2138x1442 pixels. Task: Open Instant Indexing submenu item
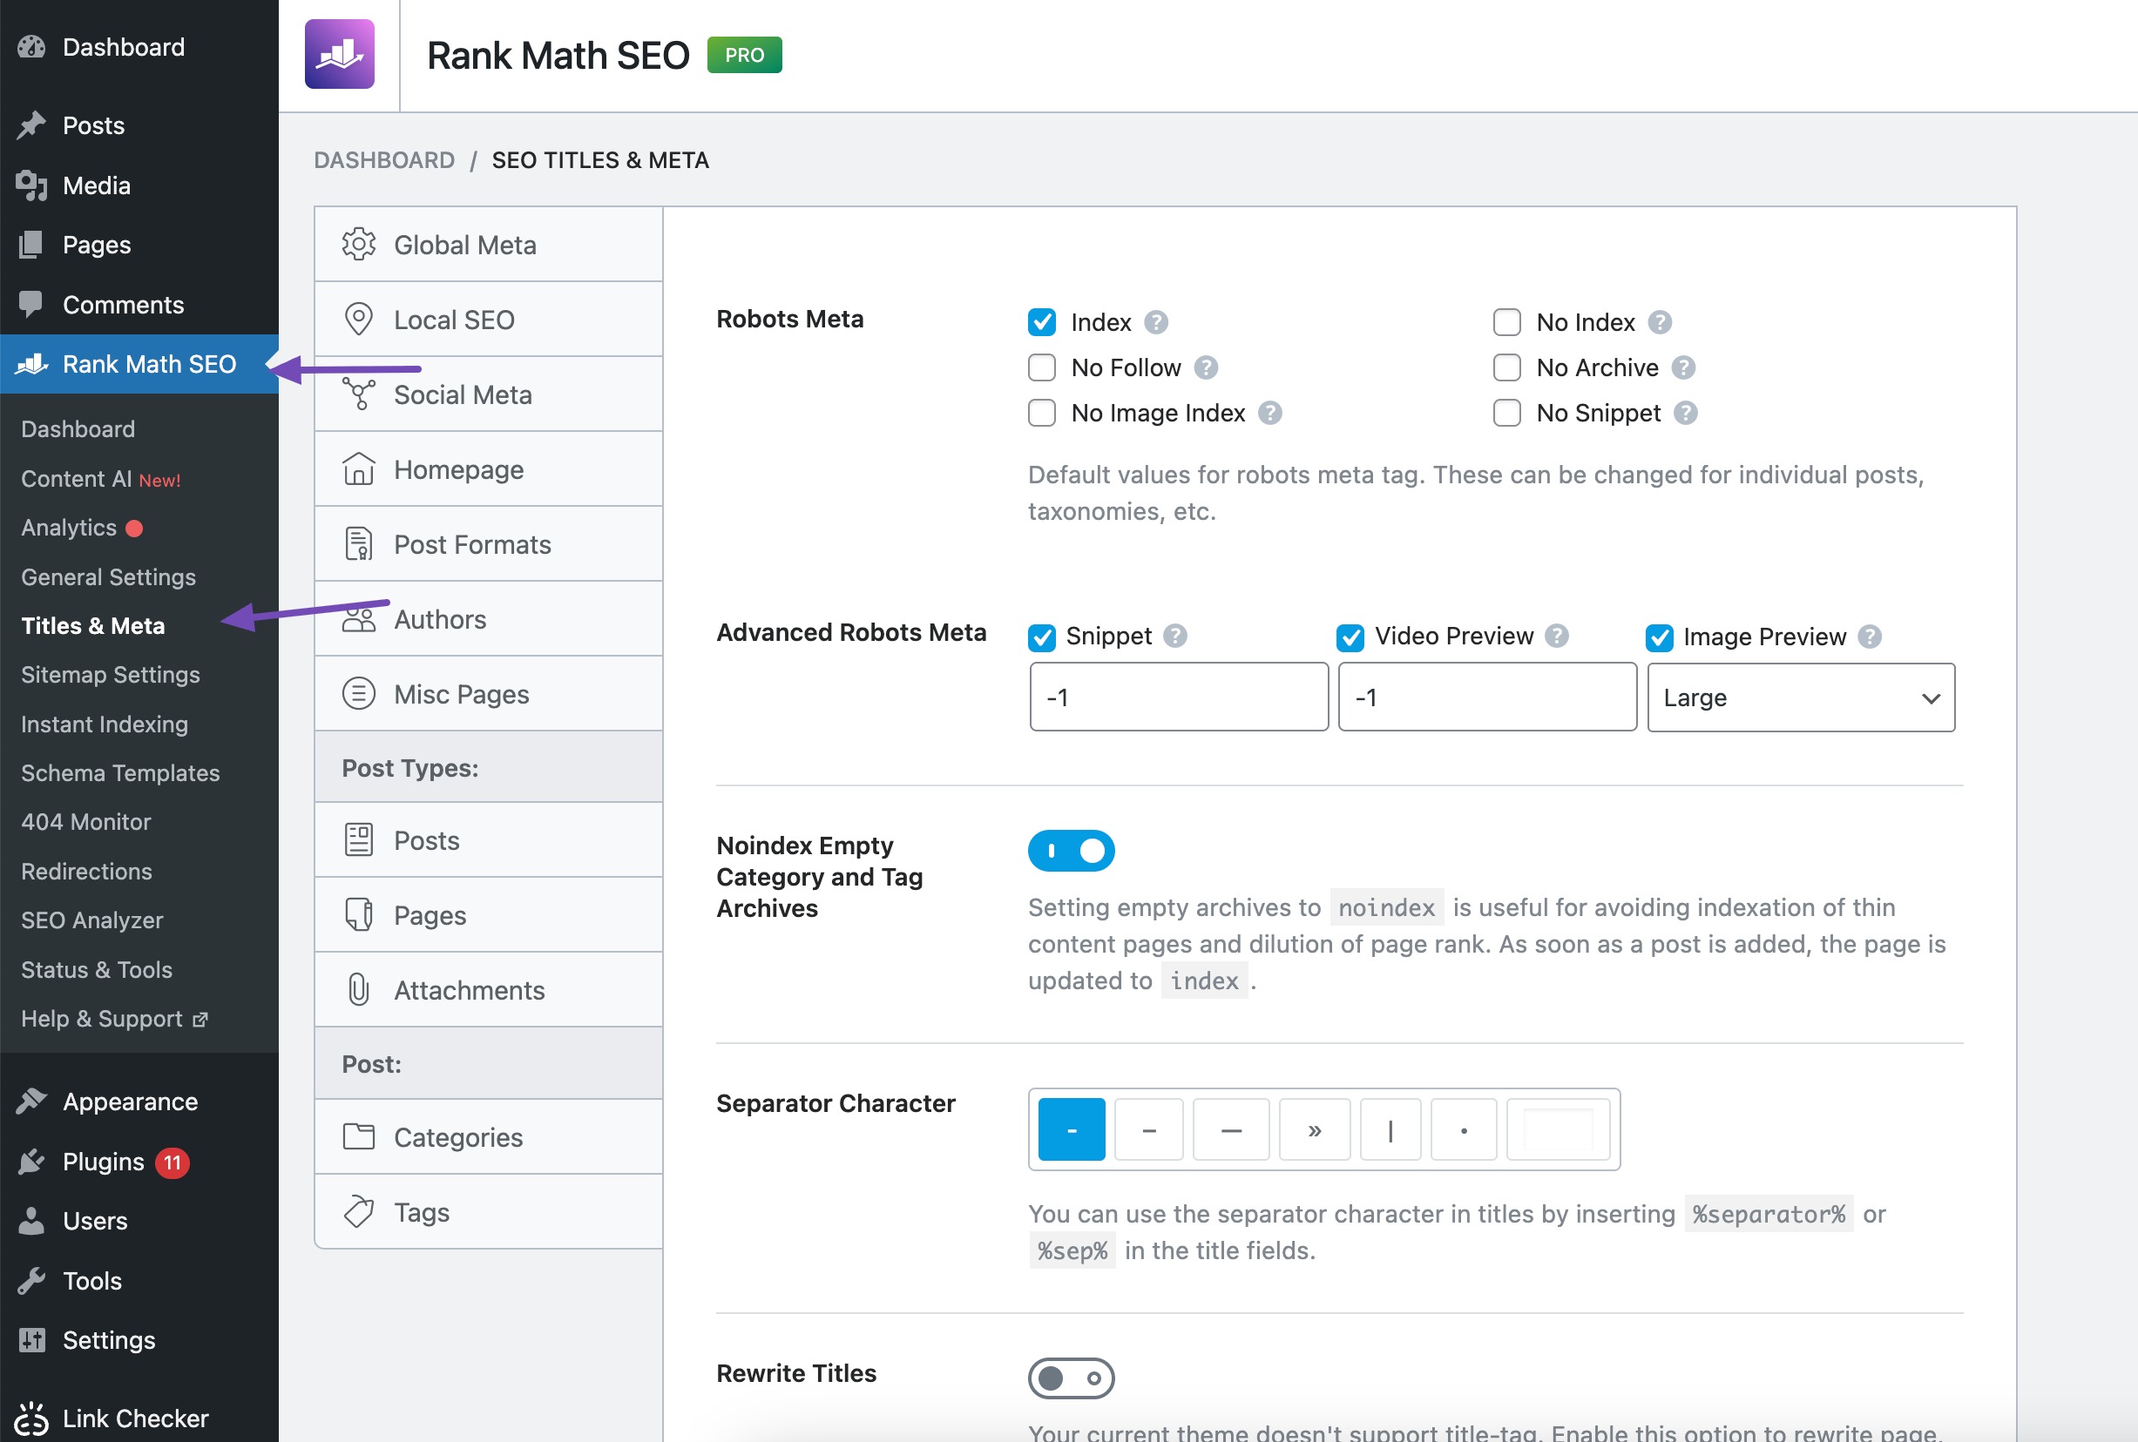[104, 724]
